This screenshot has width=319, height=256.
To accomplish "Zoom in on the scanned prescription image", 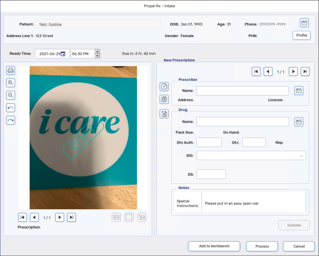I will [11, 82].
